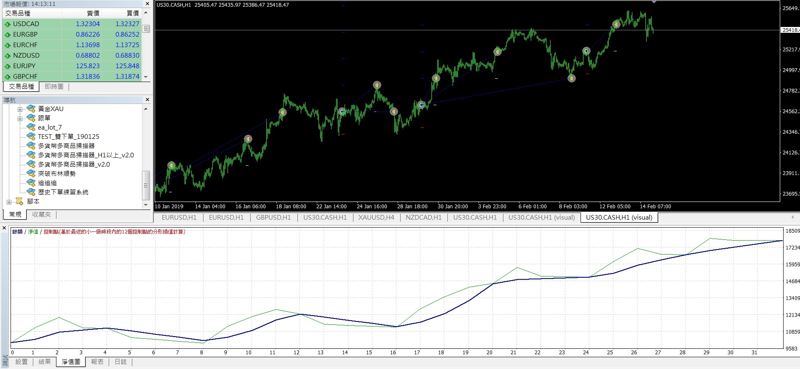Click the icon beside 歷史下單練習系統

point(31,192)
